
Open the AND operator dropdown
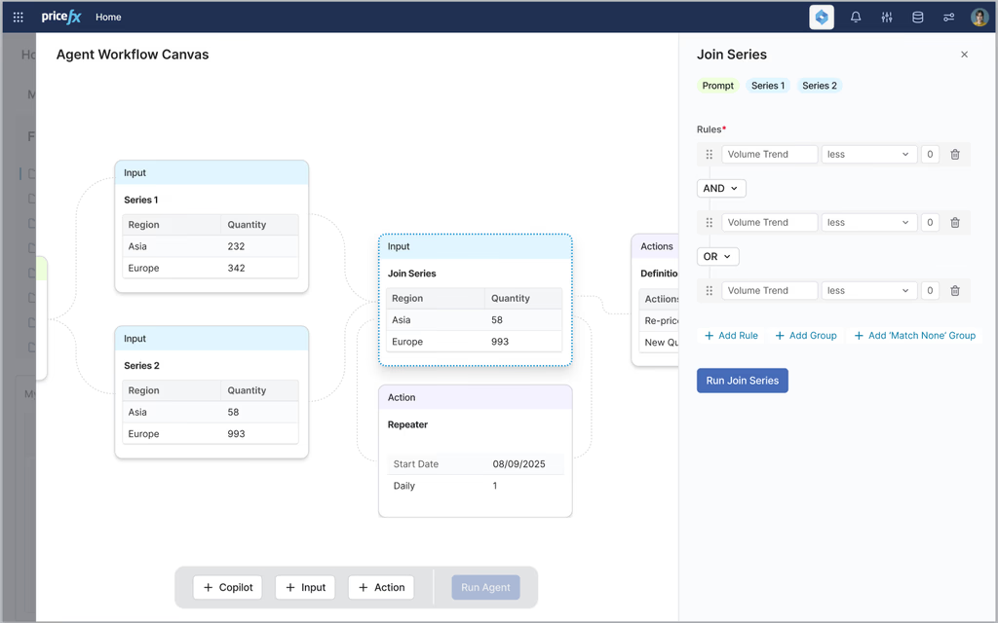click(x=721, y=187)
